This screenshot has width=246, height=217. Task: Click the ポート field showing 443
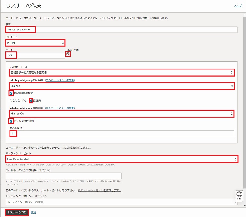point(35,55)
